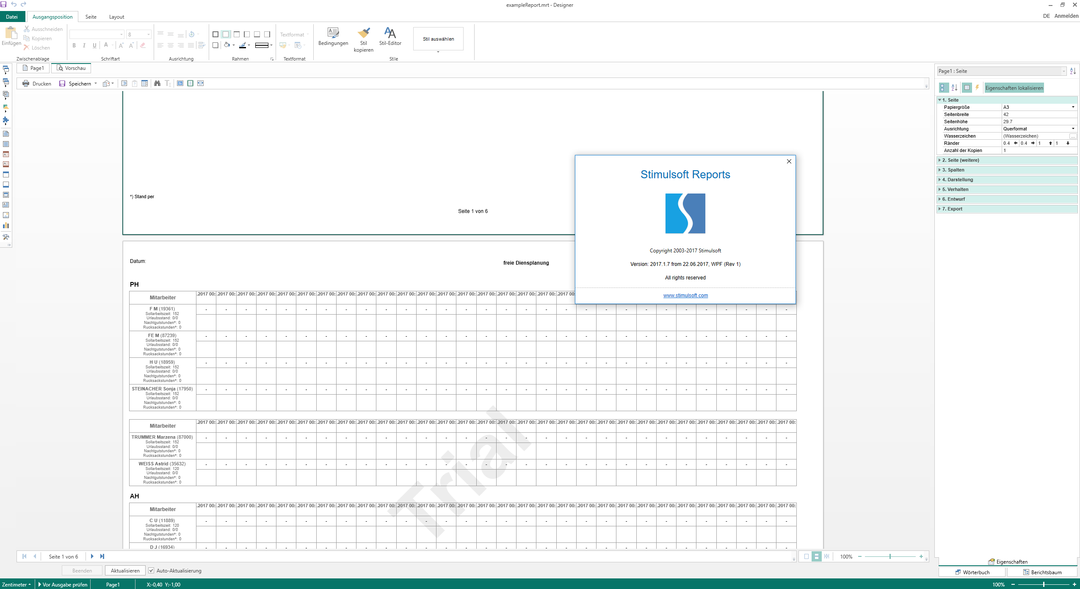This screenshot has width=1080, height=589.
Task: Click the preview zoom plus button
Action: 921,556
